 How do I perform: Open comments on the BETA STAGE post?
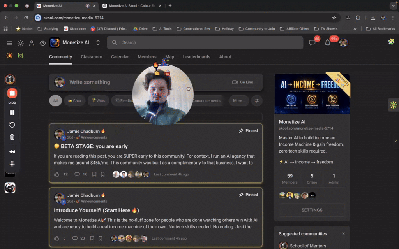[77, 174]
